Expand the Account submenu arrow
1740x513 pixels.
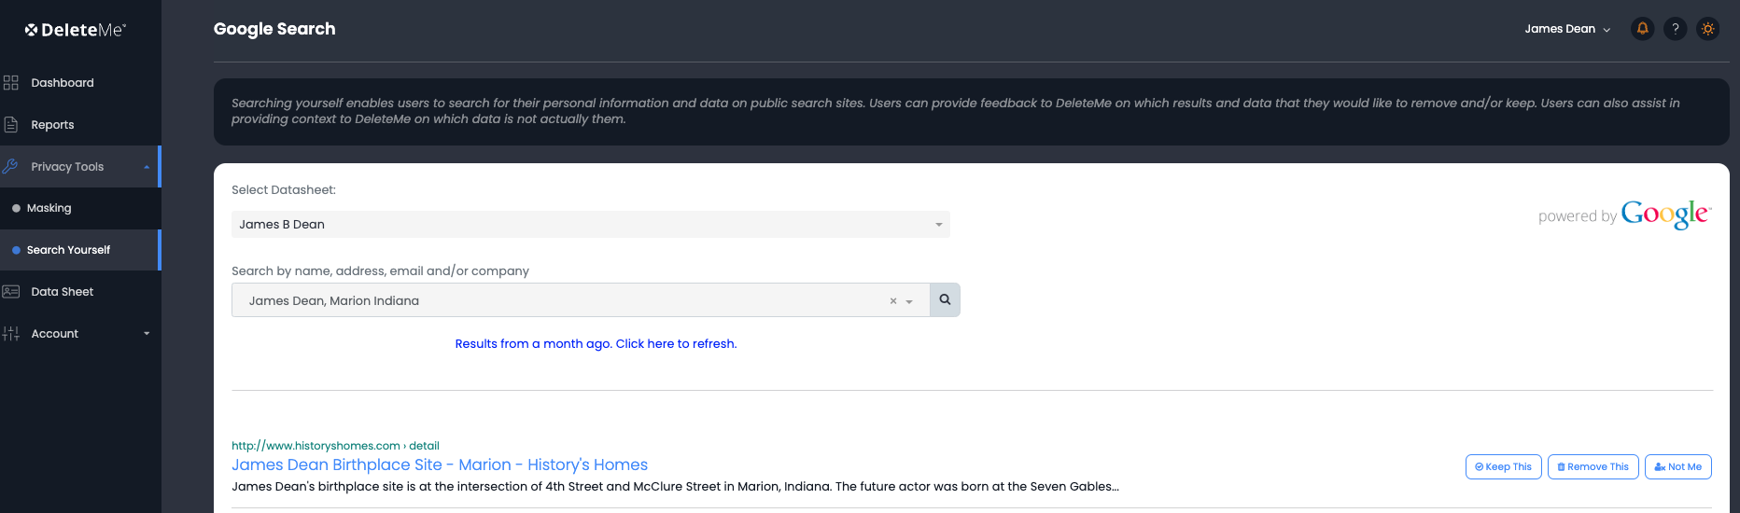(x=147, y=333)
